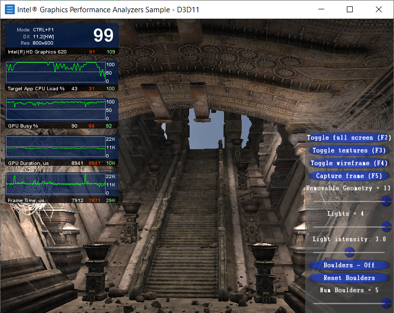Image resolution: width=394 pixels, height=313 pixels.
Task: Click the large FPS counter showing 99
Action: pyautogui.click(x=103, y=35)
